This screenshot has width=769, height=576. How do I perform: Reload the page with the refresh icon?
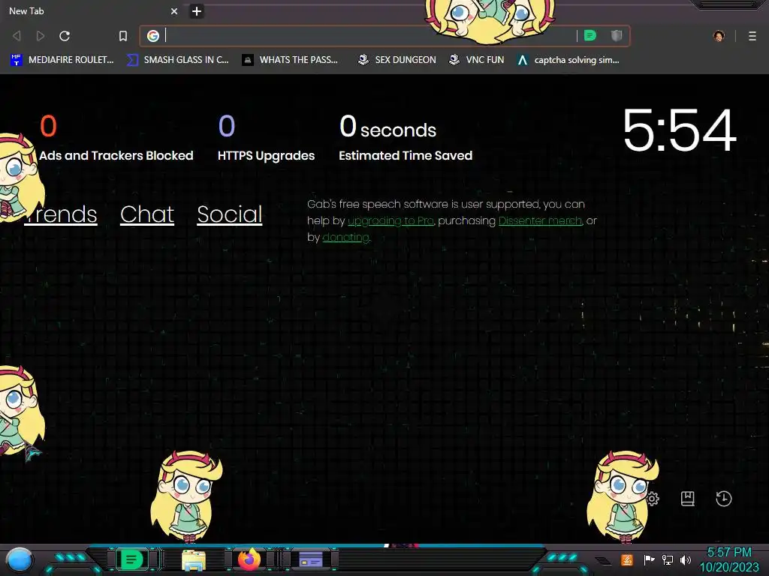tap(65, 36)
